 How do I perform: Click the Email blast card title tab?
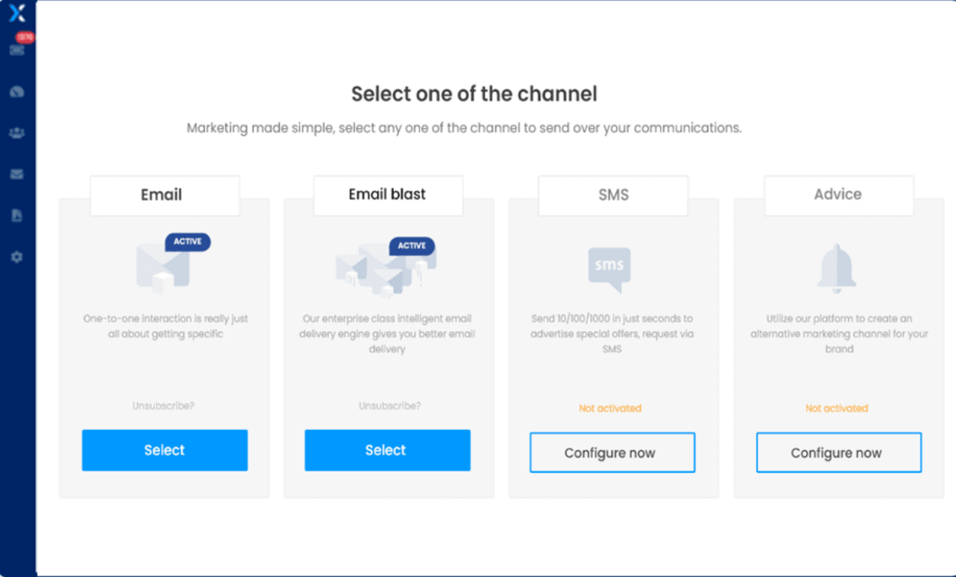[388, 196]
